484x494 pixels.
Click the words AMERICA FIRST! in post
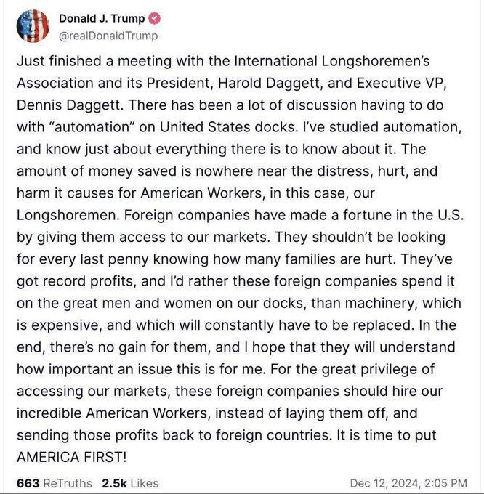[71, 457]
